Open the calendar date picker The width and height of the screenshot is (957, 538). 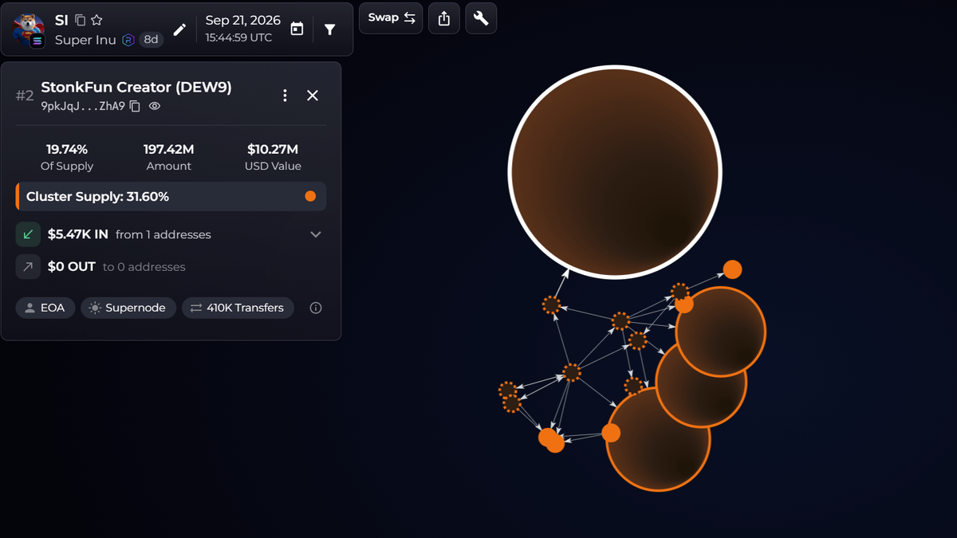(x=297, y=29)
